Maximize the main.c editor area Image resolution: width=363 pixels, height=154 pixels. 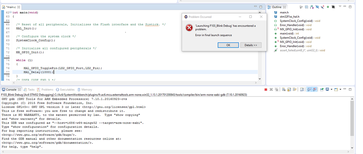point(261,7)
